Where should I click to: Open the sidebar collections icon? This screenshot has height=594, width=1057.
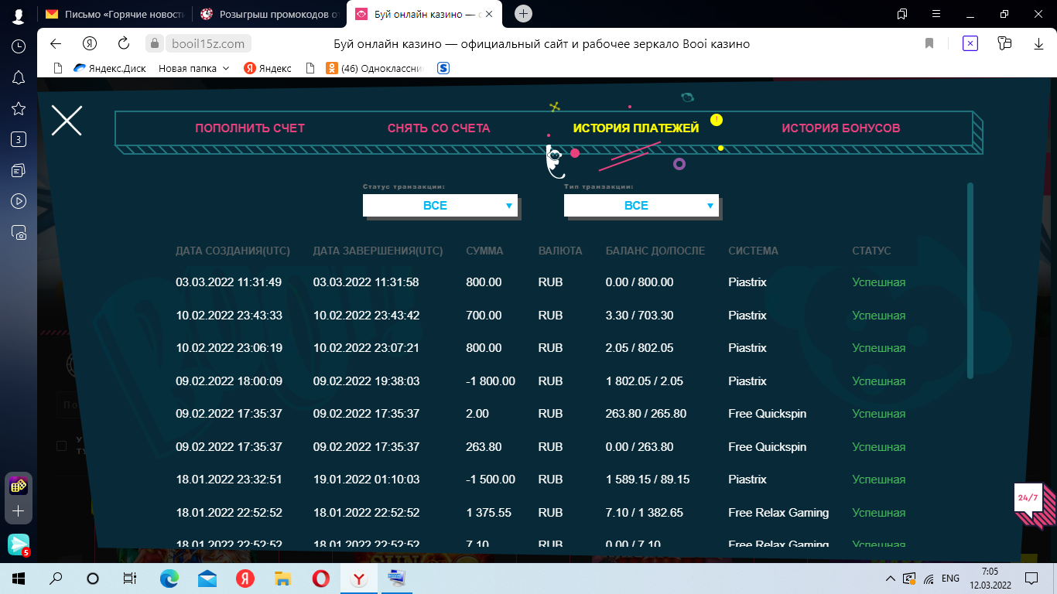pyautogui.click(x=19, y=170)
